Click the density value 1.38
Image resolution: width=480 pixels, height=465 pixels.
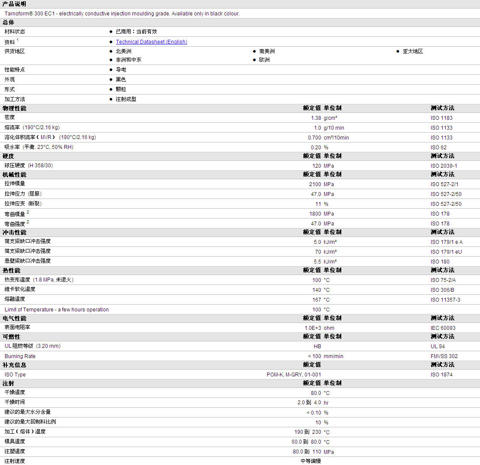[x=316, y=118]
